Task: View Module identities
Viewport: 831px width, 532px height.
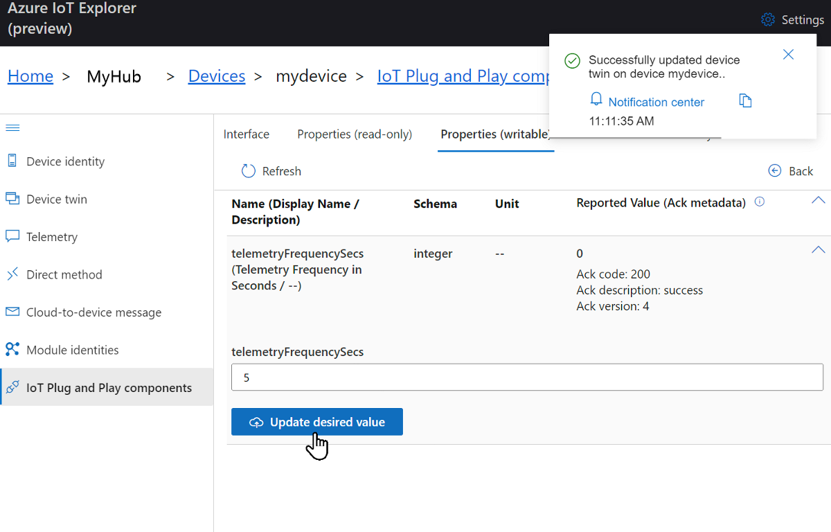Action: 72,349
